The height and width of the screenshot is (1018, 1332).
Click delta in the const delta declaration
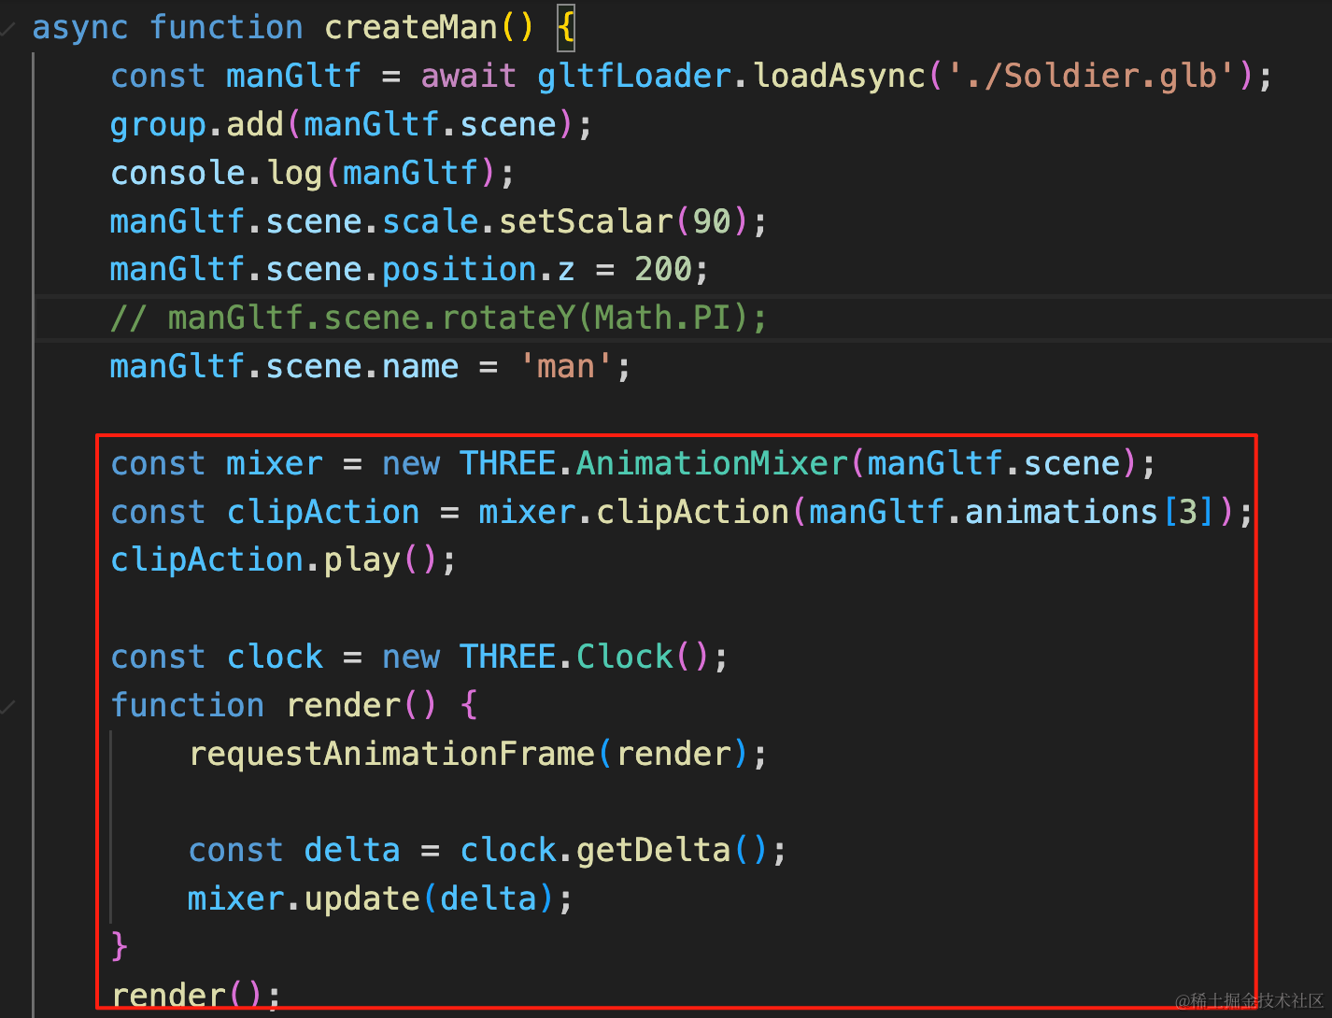(352, 850)
